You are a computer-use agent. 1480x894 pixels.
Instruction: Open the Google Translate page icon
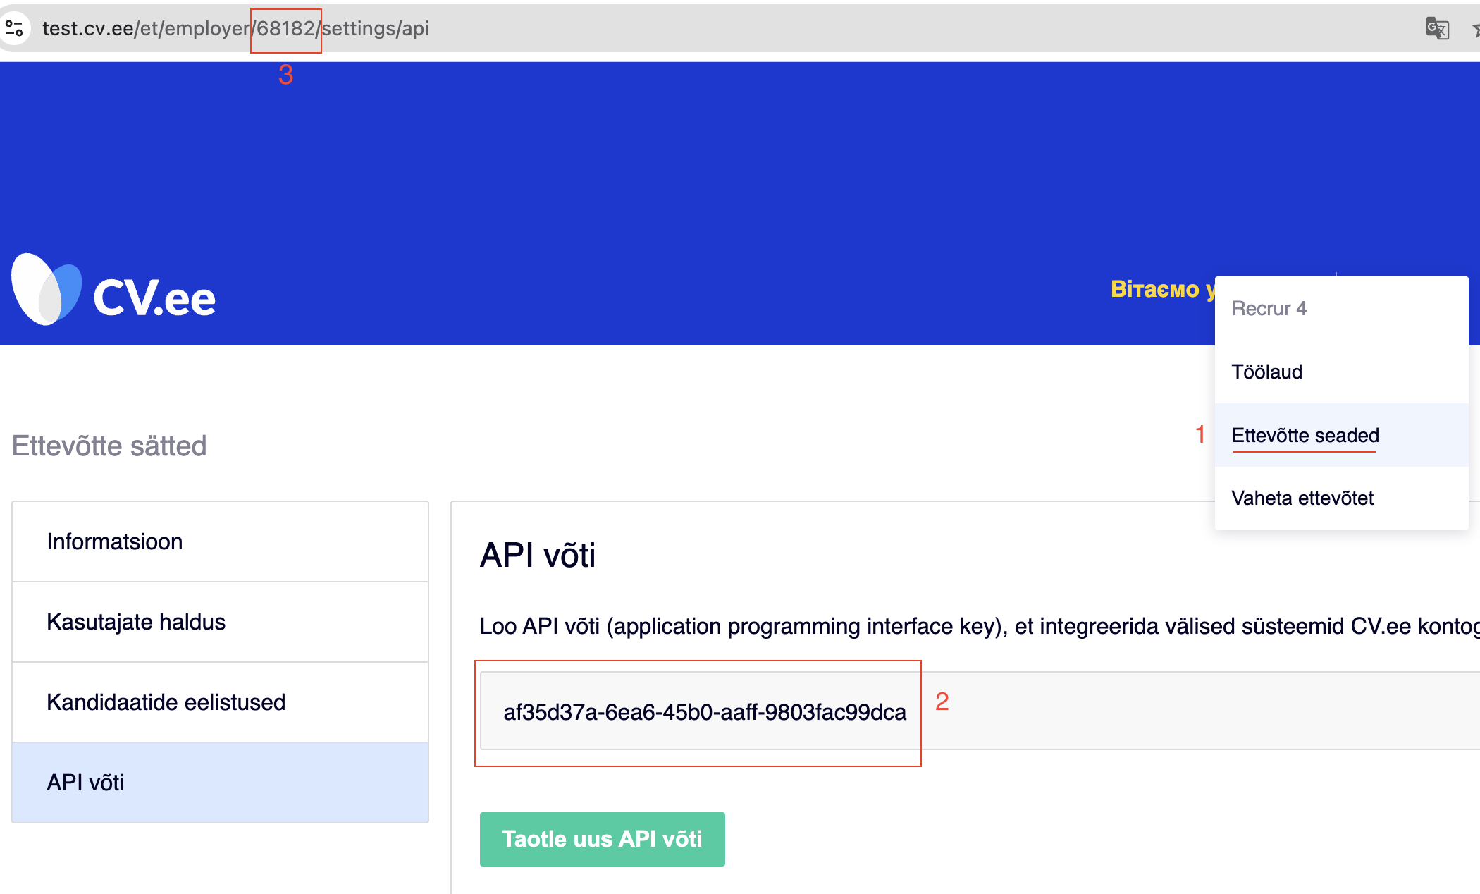tap(1436, 28)
